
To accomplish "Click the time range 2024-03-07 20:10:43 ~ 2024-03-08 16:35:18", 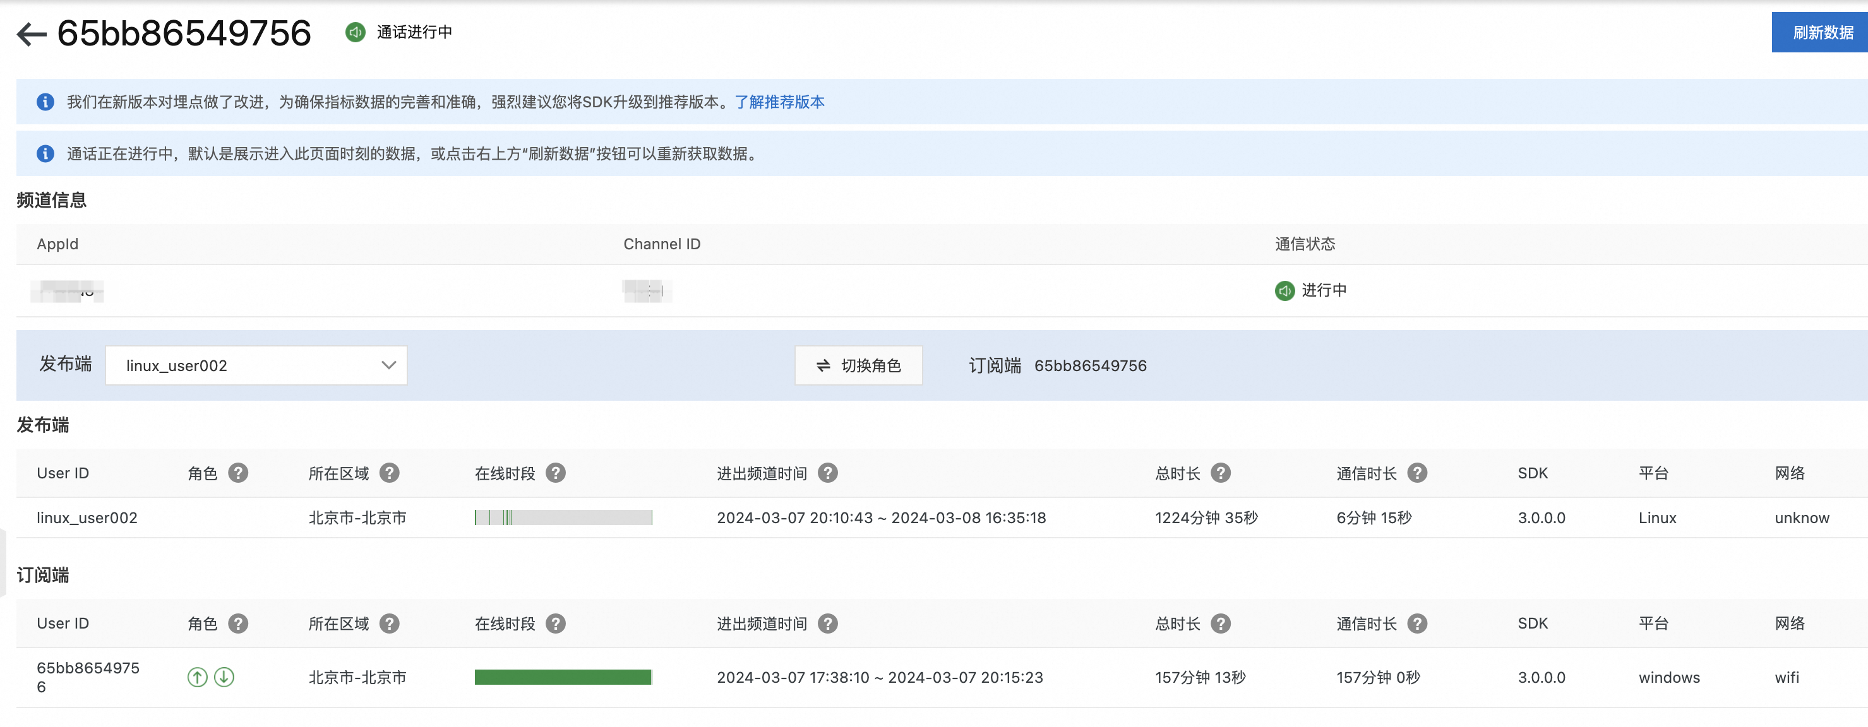I will [x=881, y=517].
